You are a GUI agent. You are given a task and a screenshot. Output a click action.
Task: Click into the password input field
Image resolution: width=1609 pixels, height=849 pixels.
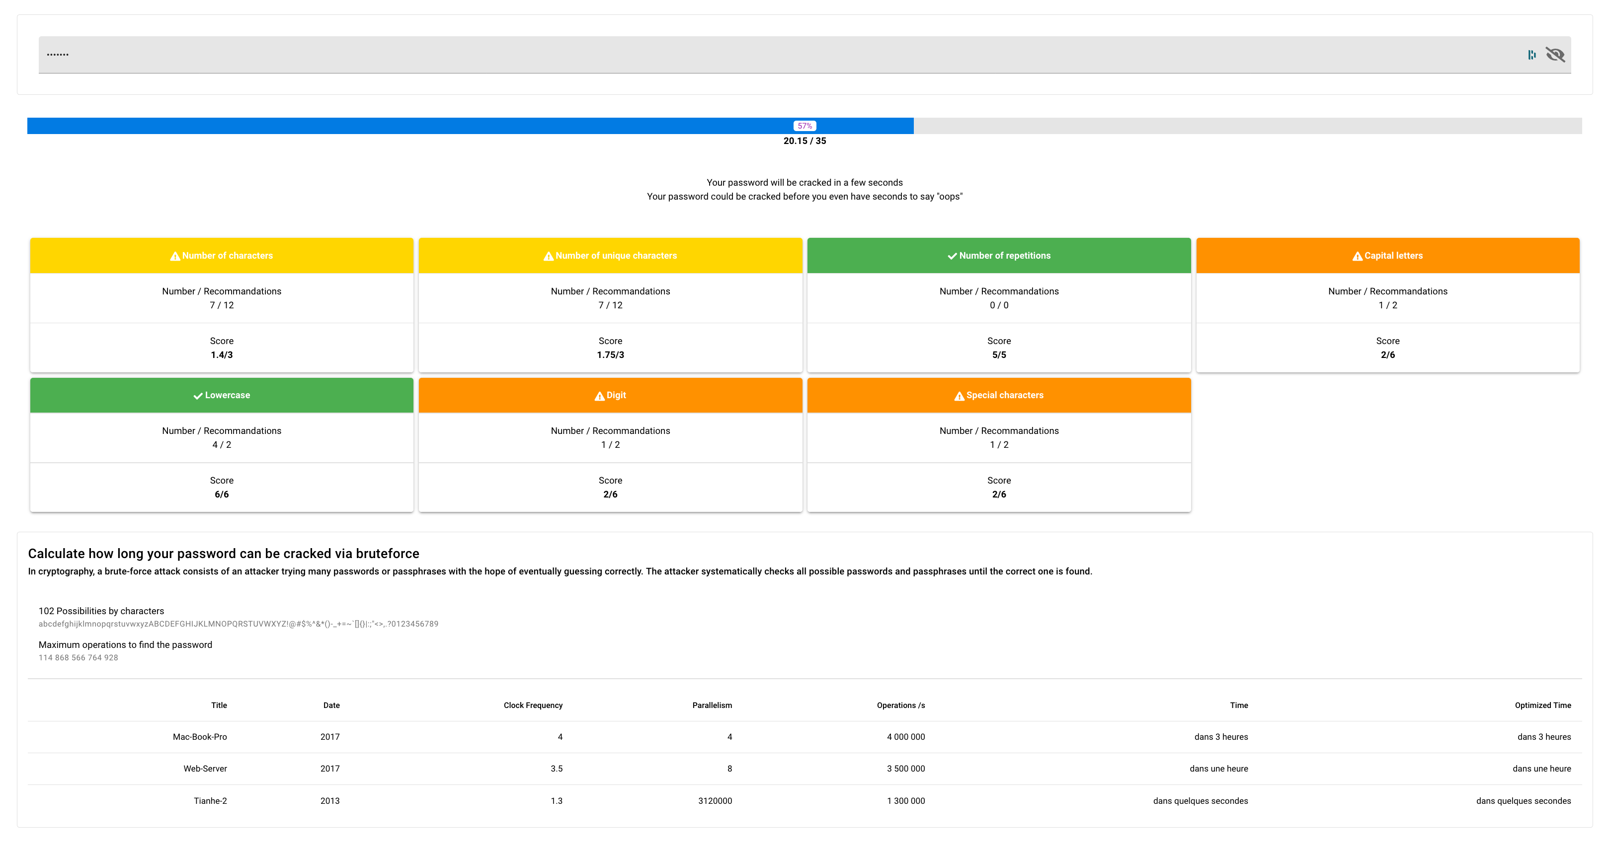point(749,55)
